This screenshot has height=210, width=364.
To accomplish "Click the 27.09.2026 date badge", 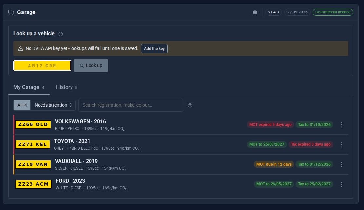I will 297,12.
